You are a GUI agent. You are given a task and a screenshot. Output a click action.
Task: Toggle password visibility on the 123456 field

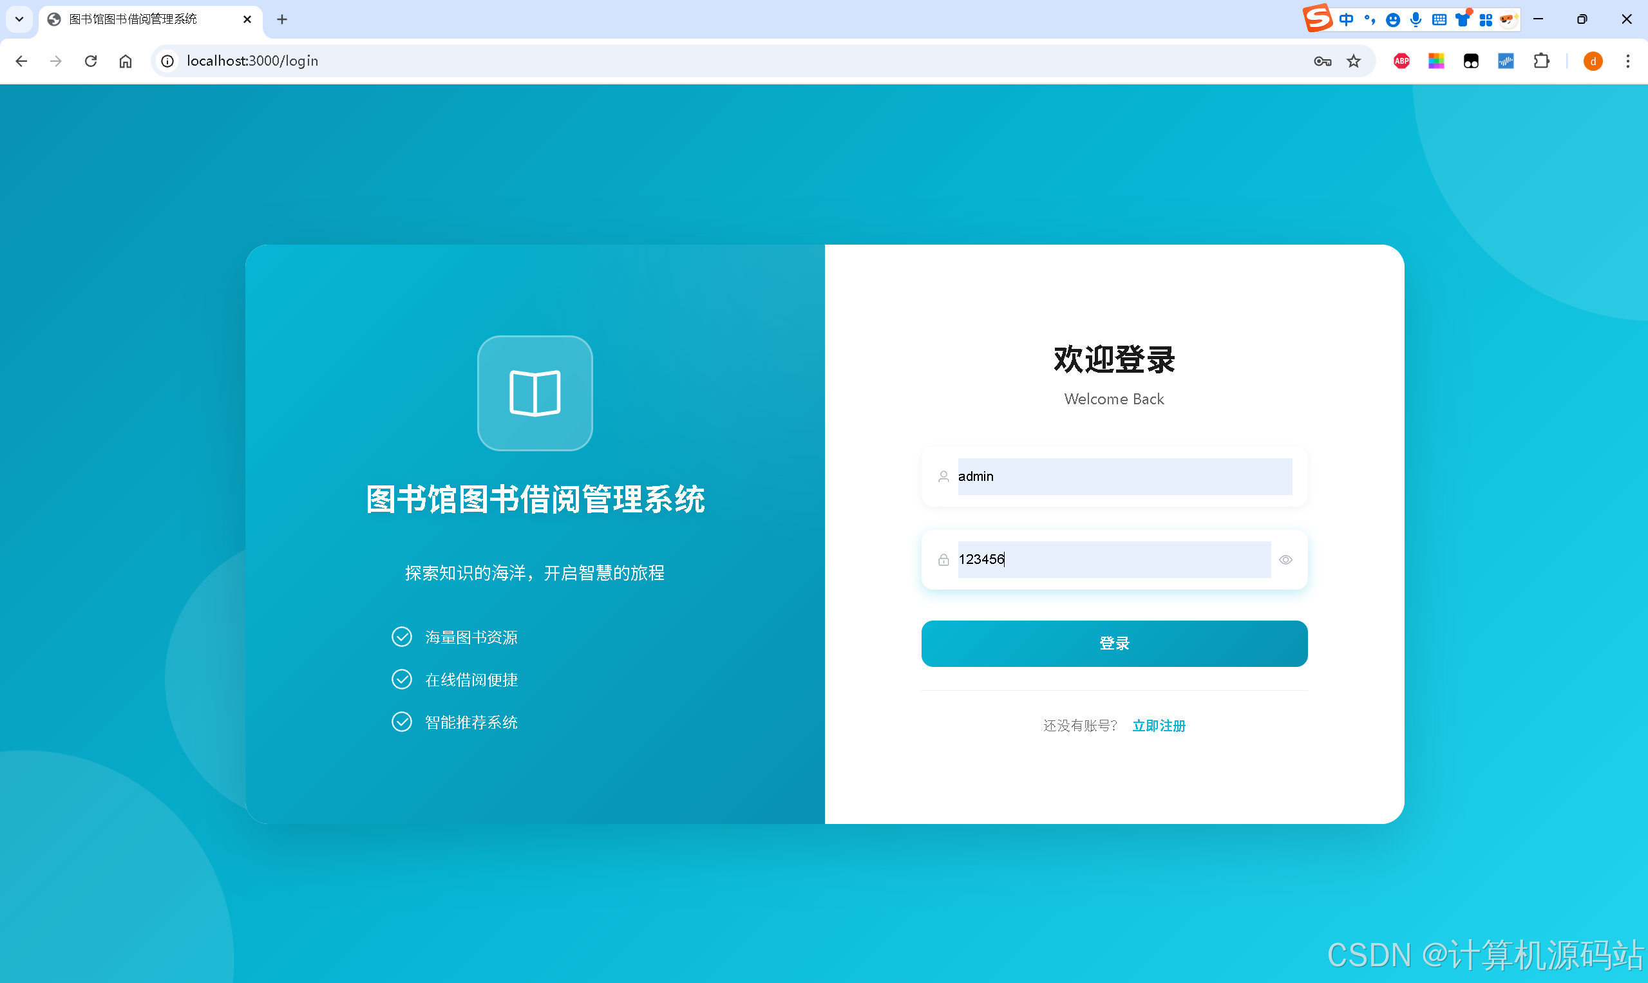tap(1285, 559)
